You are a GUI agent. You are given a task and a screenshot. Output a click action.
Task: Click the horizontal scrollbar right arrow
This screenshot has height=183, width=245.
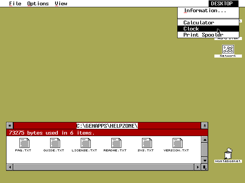point(198,167)
